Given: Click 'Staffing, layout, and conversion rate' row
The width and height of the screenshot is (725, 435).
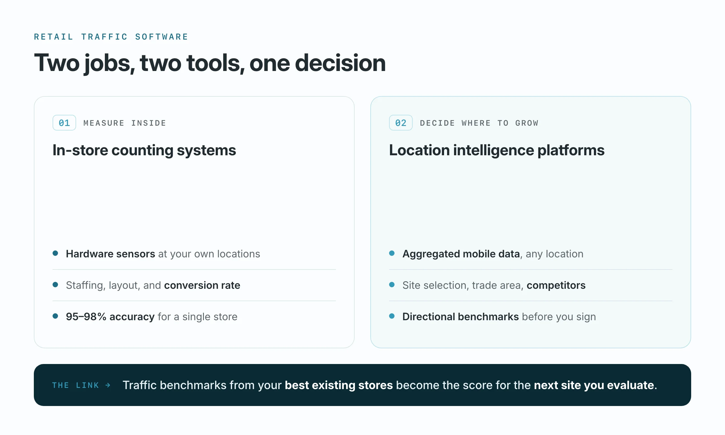Looking at the screenshot, I should [194, 285].
